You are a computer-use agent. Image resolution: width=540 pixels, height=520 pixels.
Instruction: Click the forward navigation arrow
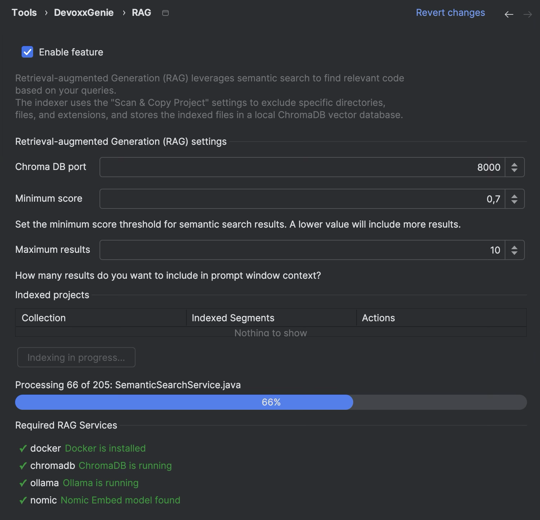click(x=527, y=14)
